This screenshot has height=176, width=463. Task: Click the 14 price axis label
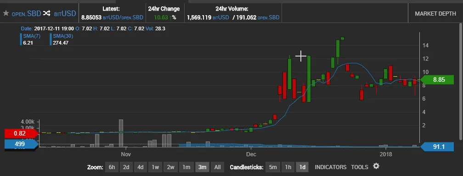click(425, 45)
